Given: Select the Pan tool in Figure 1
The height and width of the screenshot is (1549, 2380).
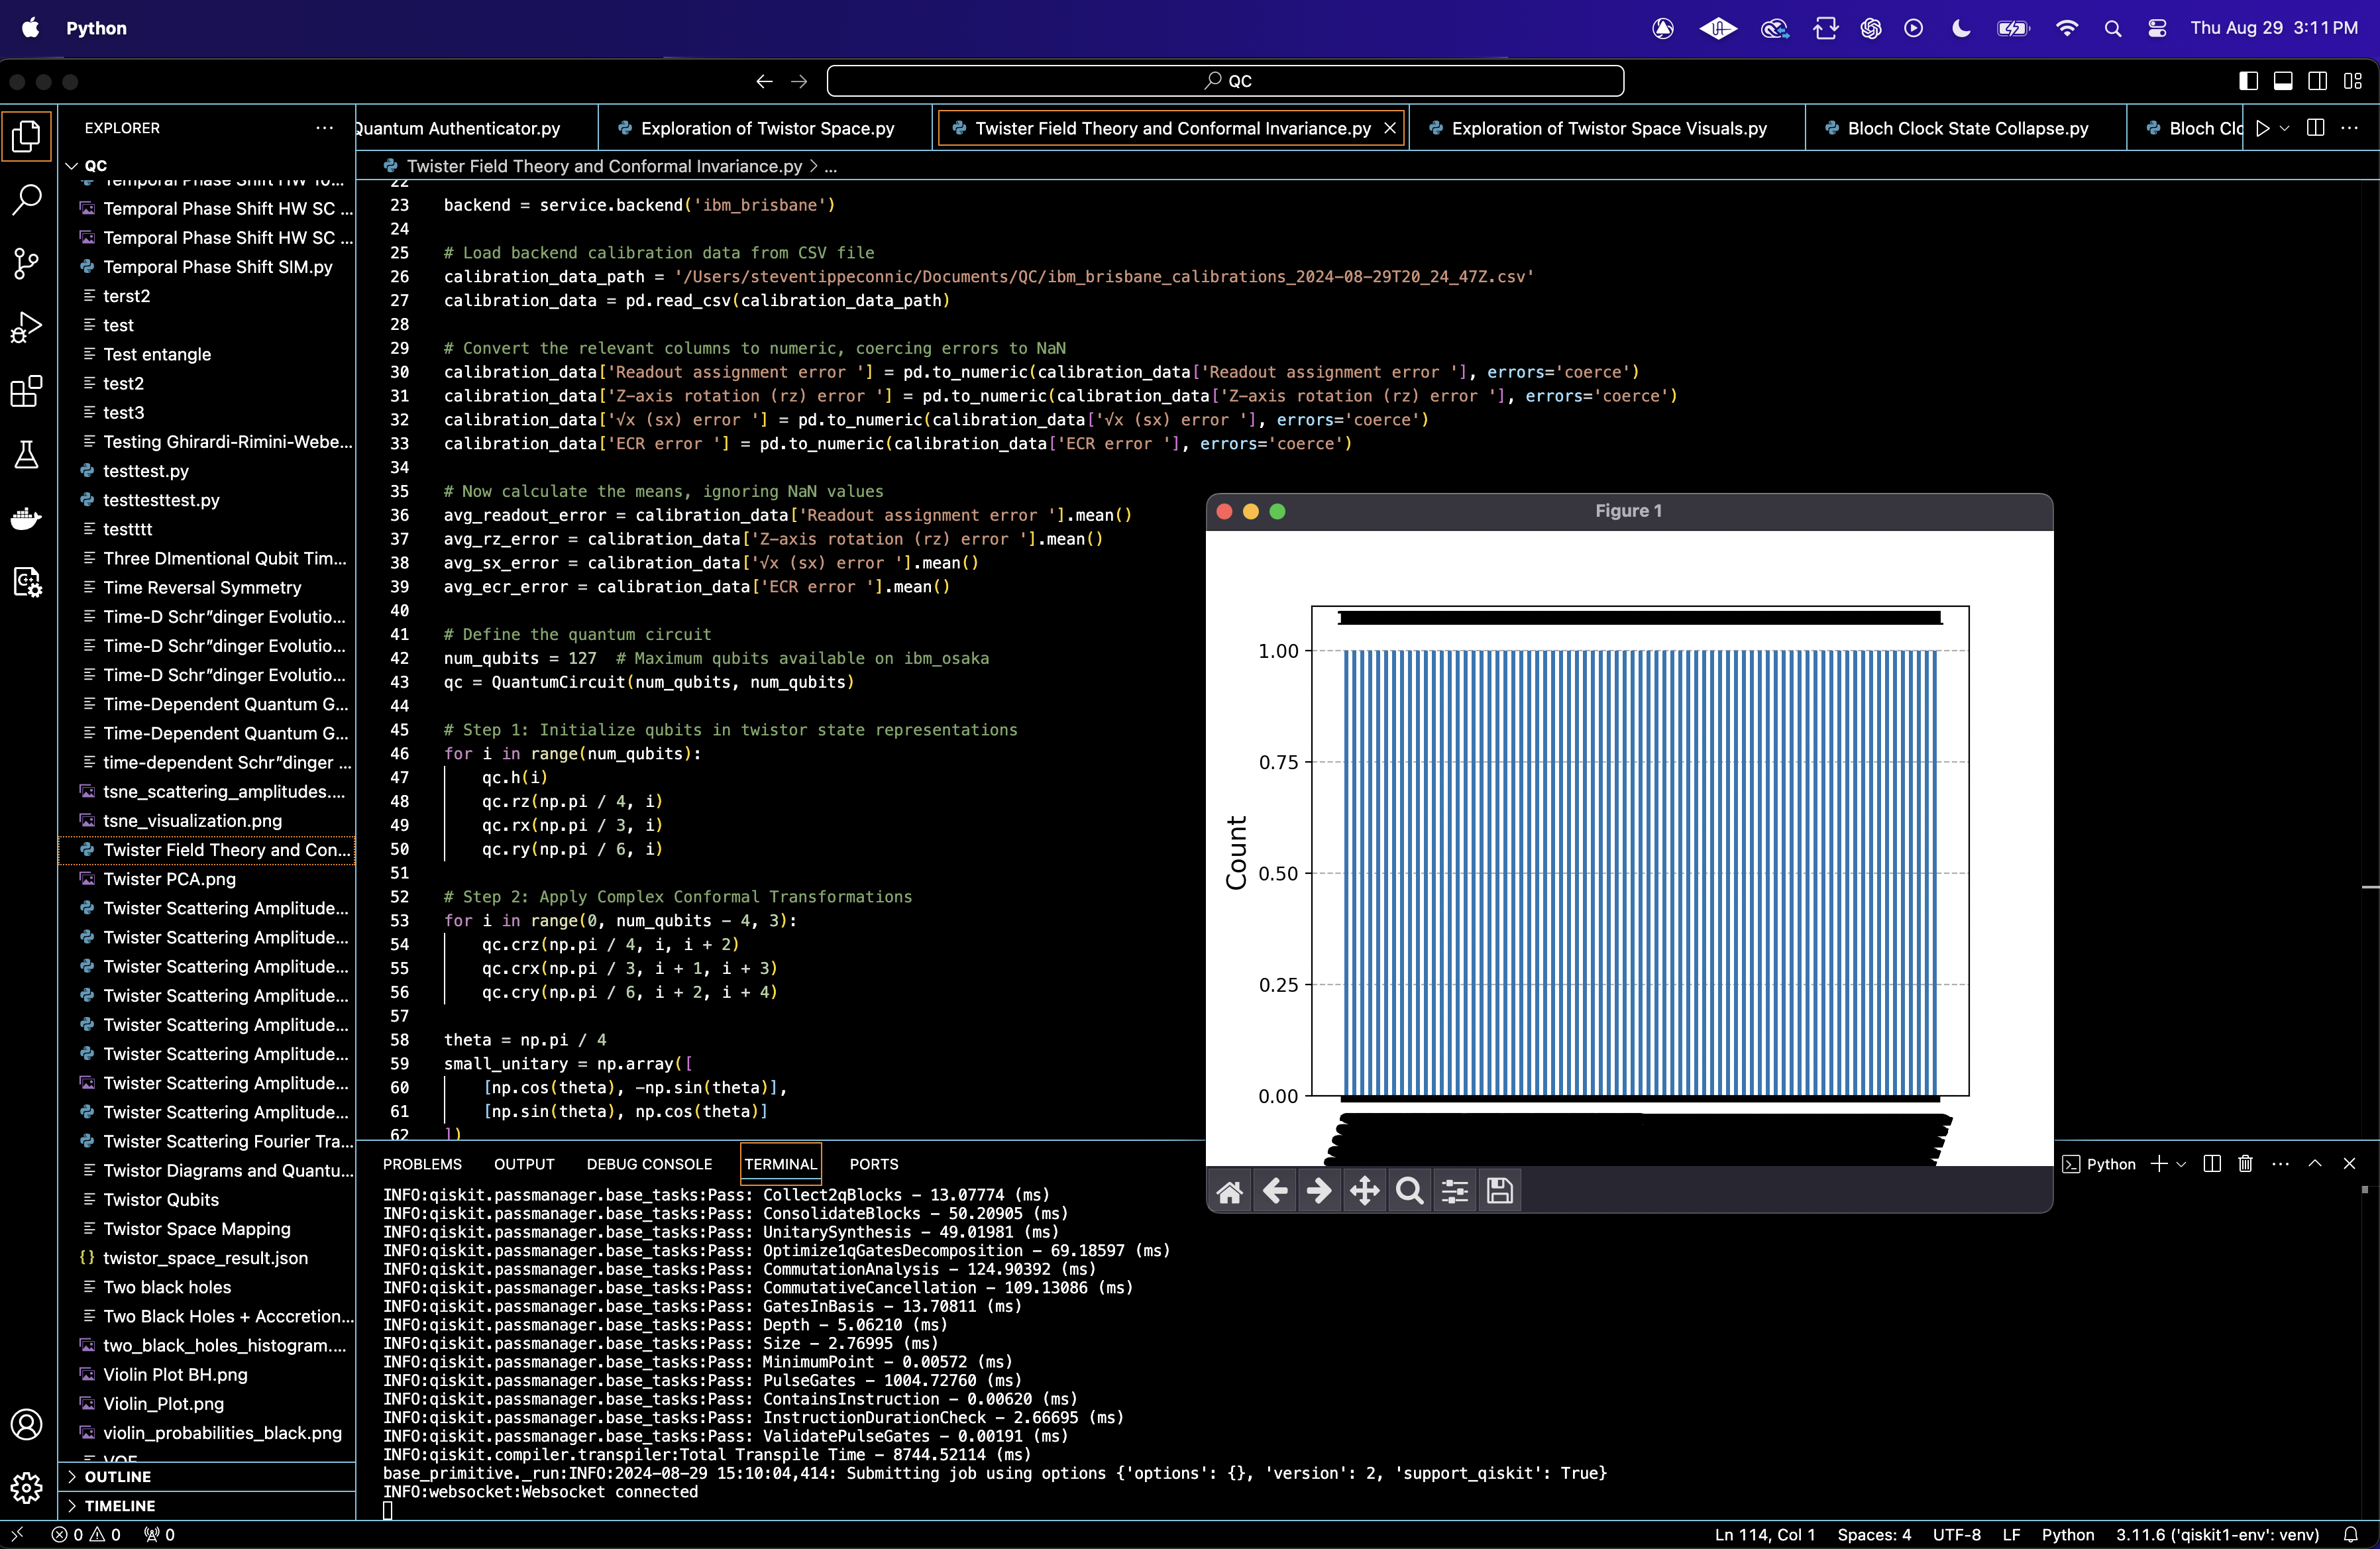Looking at the screenshot, I should point(1364,1191).
